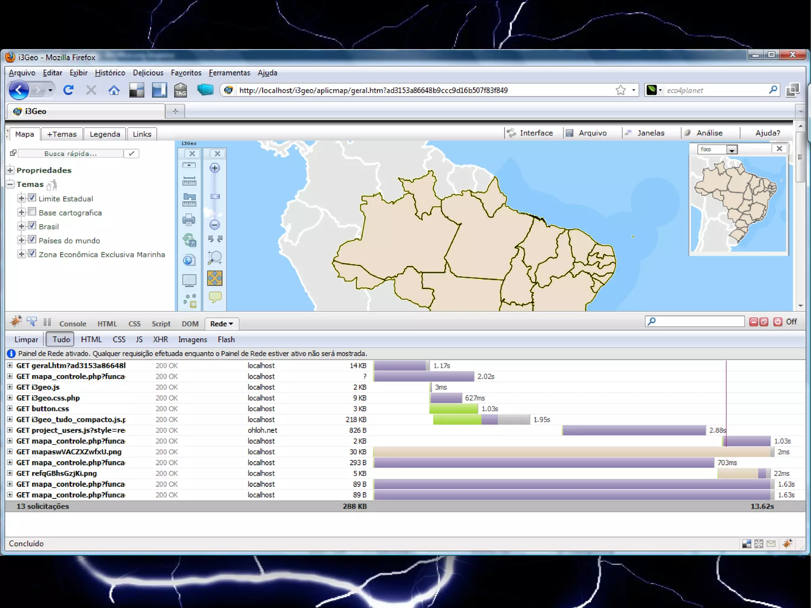Switch to the Legenda tab

(105, 134)
